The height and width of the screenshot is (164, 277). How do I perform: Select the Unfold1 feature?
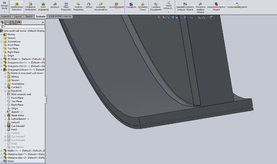15,123
